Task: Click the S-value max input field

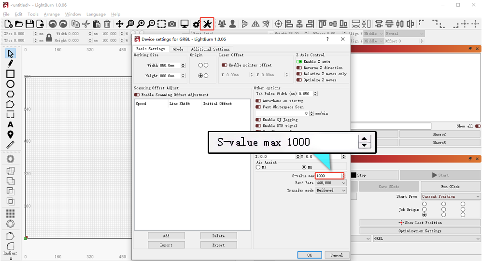Action: pyautogui.click(x=329, y=176)
